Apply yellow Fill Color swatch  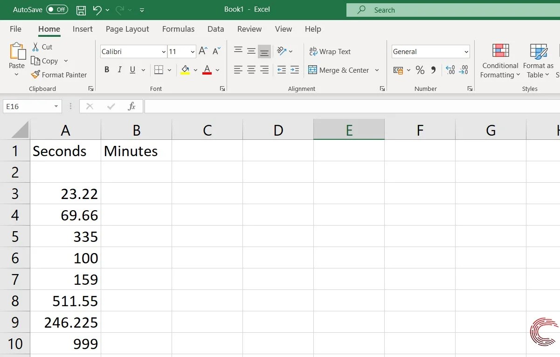click(185, 70)
